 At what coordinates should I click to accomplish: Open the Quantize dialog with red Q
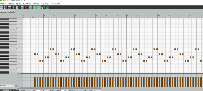pos(26,8)
